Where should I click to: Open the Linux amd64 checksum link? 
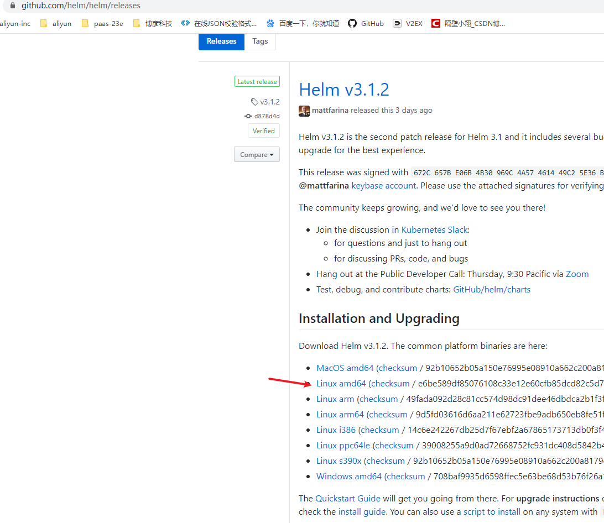point(390,384)
